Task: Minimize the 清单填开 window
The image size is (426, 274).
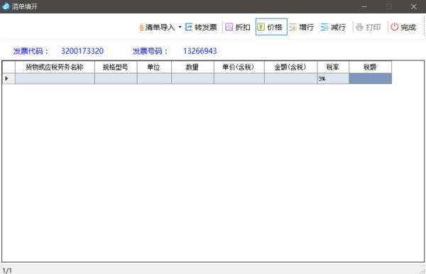Action: pos(364,6)
